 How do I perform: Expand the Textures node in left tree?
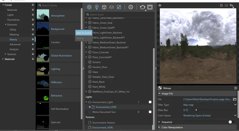(5, 54)
